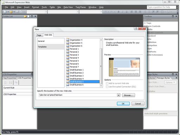Select the Manage Styles tab
The height and width of the screenshot is (135, 180).
pos(163,78)
